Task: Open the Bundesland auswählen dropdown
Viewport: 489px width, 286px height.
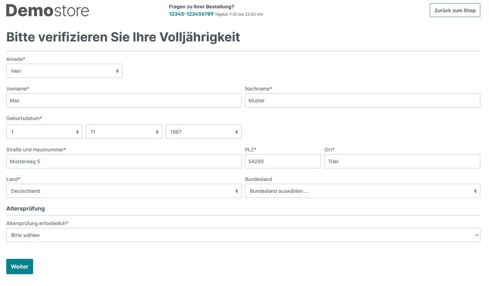Action: tap(362, 191)
